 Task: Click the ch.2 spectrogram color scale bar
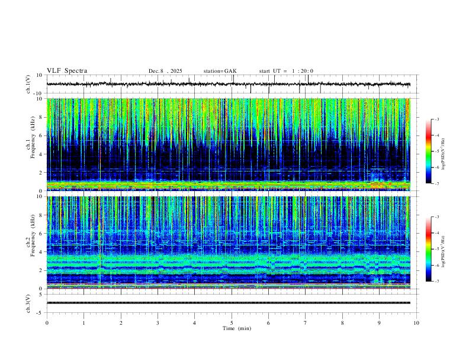pyautogui.click(x=428, y=249)
